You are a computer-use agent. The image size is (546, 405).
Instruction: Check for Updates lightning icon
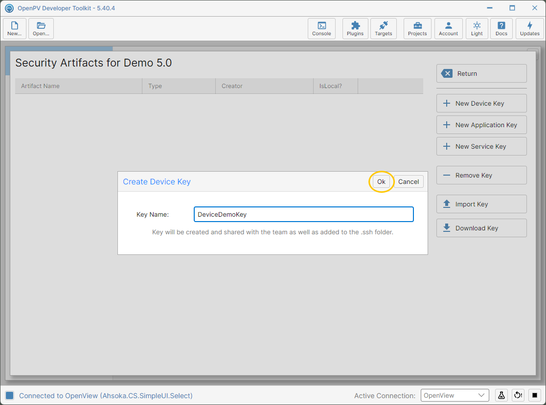click(530, 28)
